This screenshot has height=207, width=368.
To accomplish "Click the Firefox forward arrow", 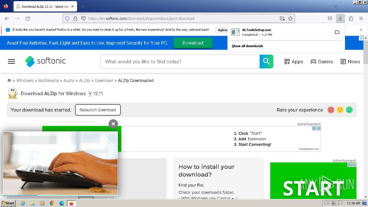I will coord(17,18).
